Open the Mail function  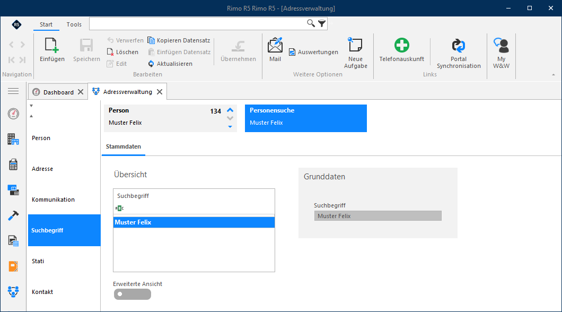pyautogui.click(x=275, y=49)
